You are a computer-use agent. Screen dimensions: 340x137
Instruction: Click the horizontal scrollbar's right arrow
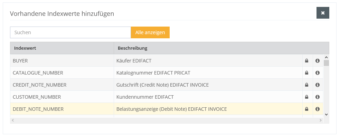coord(321,120)
